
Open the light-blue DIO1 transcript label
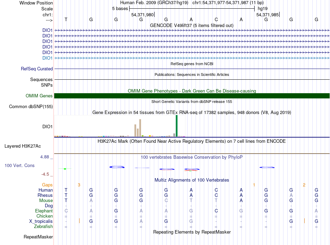(47, 58)
